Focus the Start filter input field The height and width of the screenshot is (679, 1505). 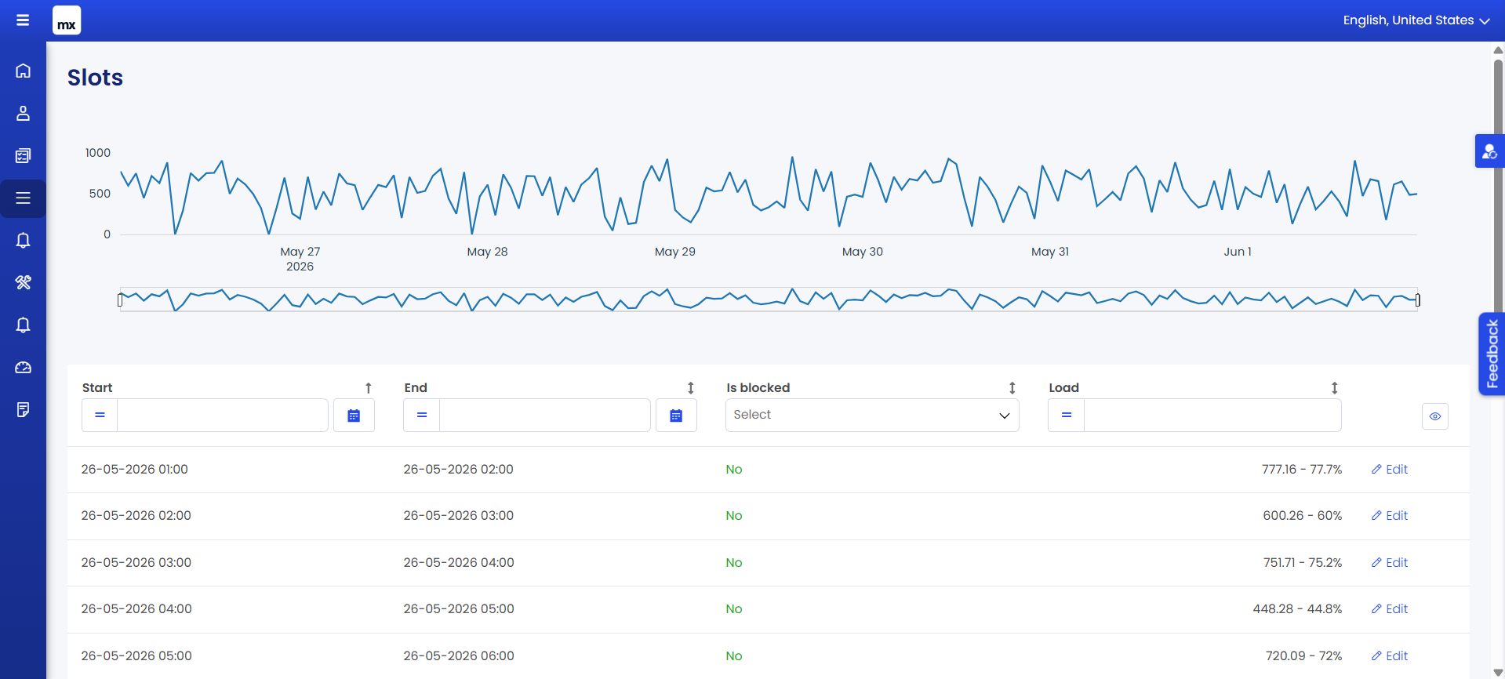pos(223,416)
